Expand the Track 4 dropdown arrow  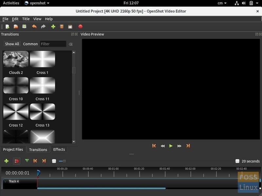[x=6, y=181]
